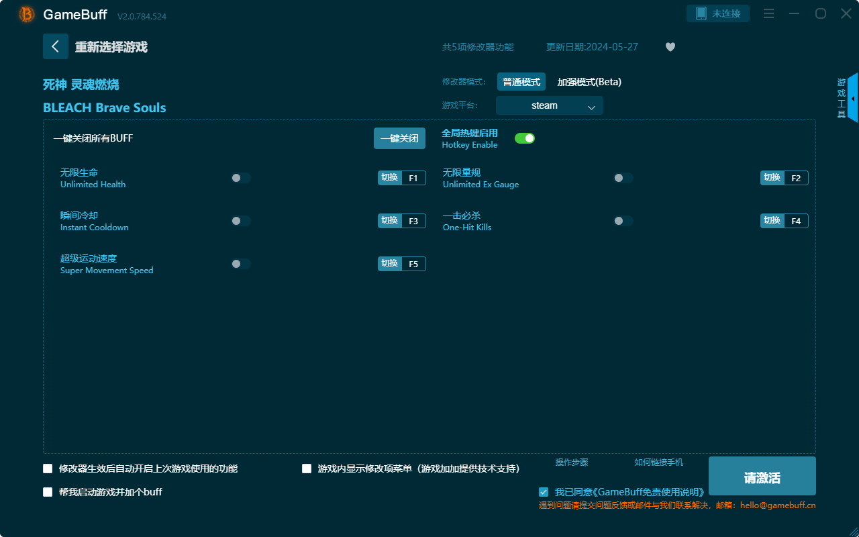Viewport: 859px width, 537px height.
Task: Open the 如何链接手机 link
Action: click(658, 462)
